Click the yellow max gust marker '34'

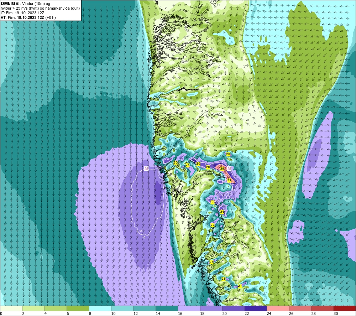point(222,212)
